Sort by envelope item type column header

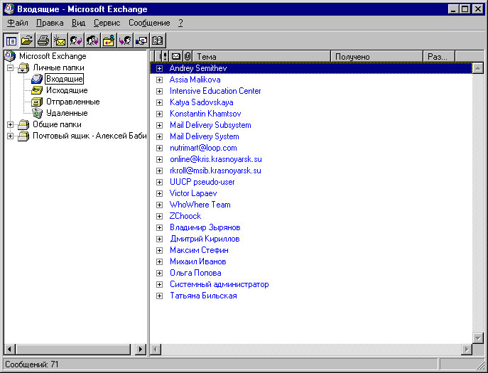176,56
